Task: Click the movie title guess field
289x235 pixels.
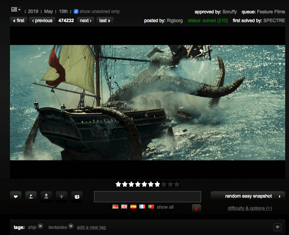Action: [147, 197]
